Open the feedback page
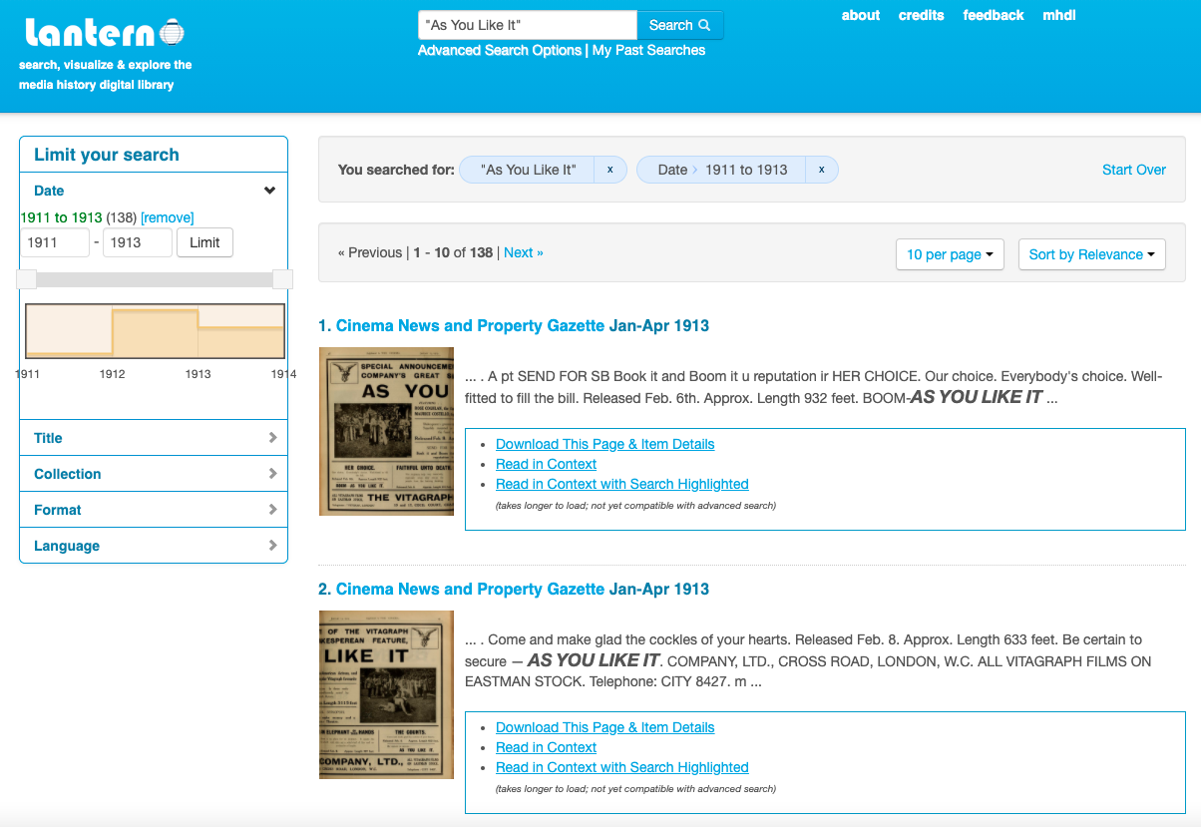 [993, 15]
